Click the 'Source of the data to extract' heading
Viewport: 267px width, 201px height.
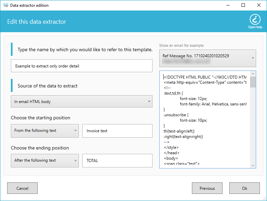click(x=48, y=86)
